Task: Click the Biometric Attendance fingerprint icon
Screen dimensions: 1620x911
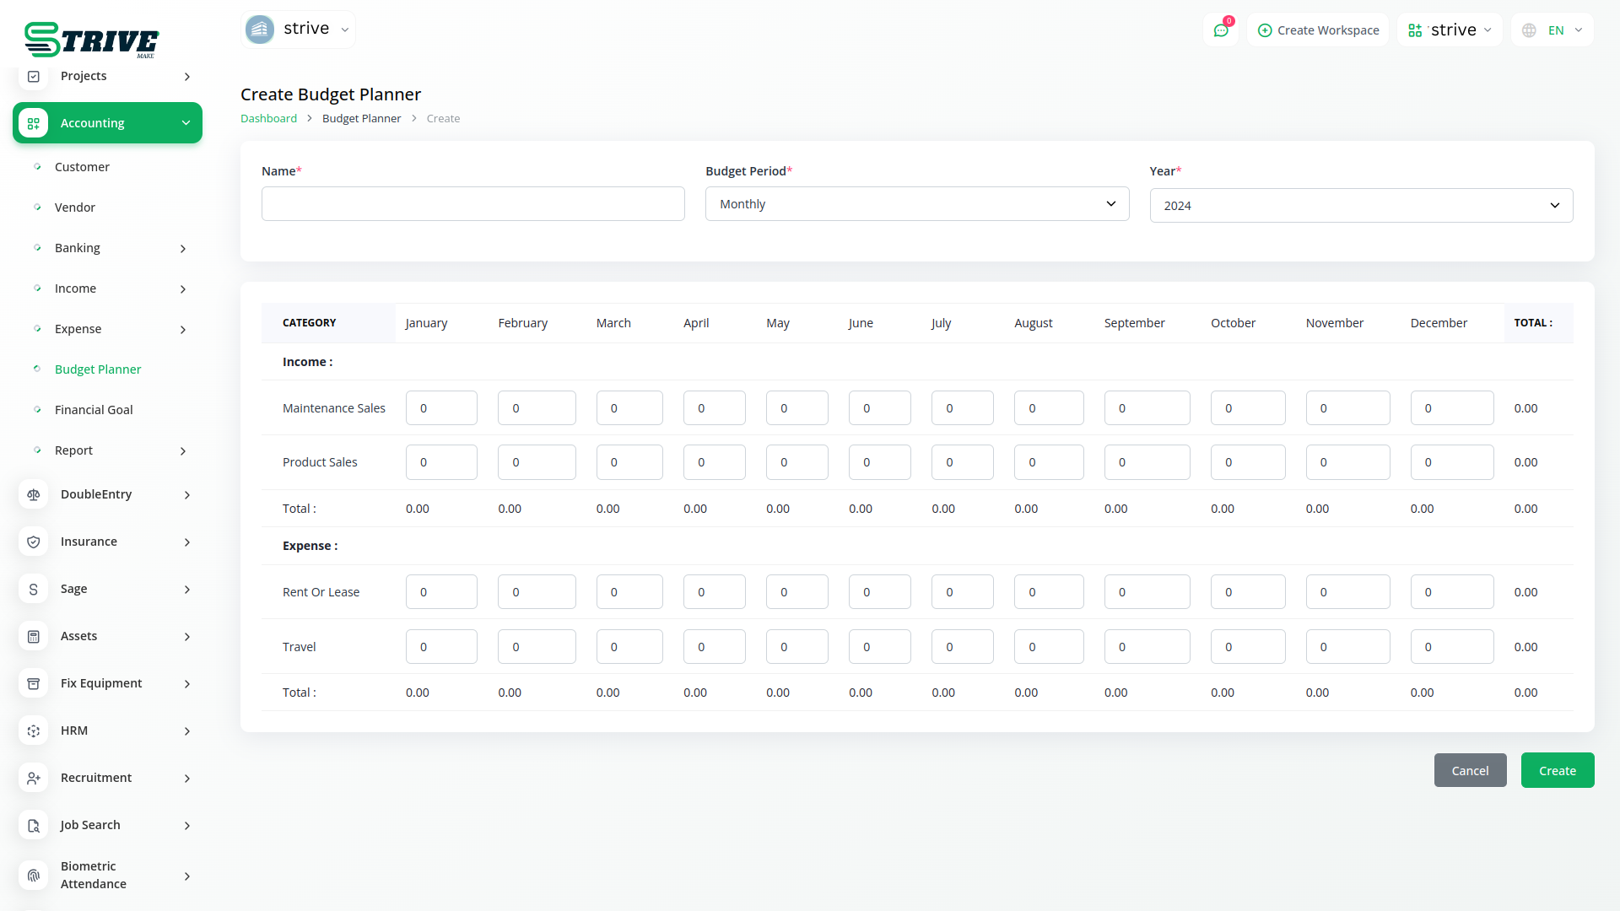Action: (34, 875)
